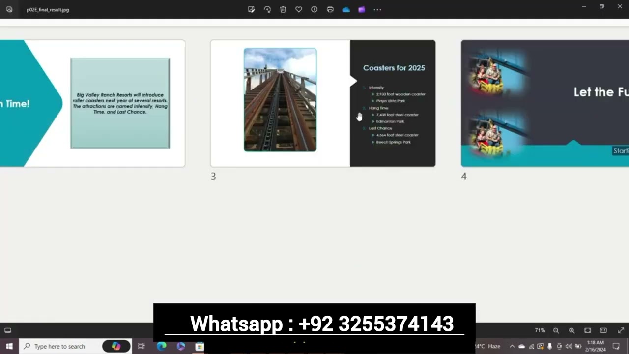Enter fullscreen with the diagonal arrows icon
The width and height of the screenshot is (629, 354).
tap(621, 330)
